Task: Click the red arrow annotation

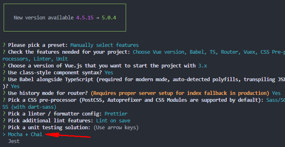Action: [68, 135]
